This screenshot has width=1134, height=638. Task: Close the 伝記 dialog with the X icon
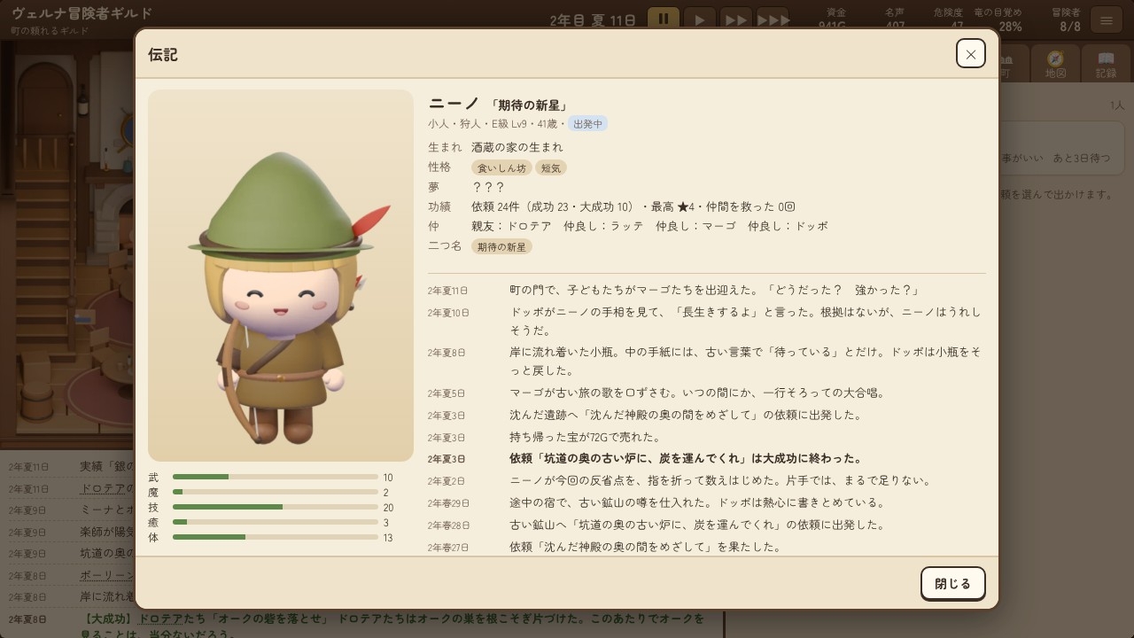971,53
